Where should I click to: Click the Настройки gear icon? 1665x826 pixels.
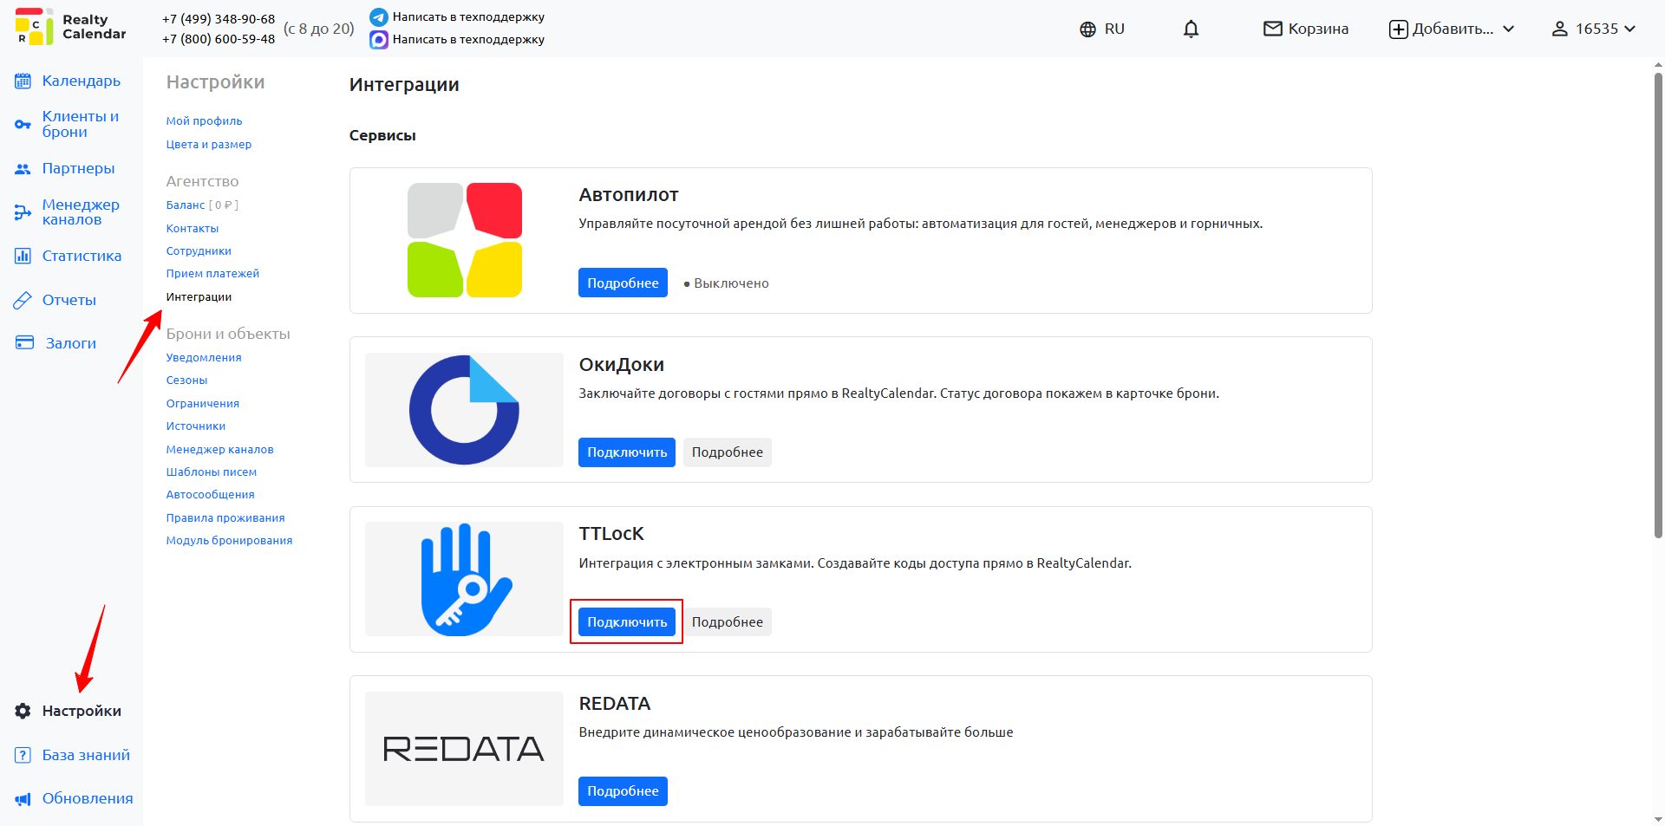[23, 712]
